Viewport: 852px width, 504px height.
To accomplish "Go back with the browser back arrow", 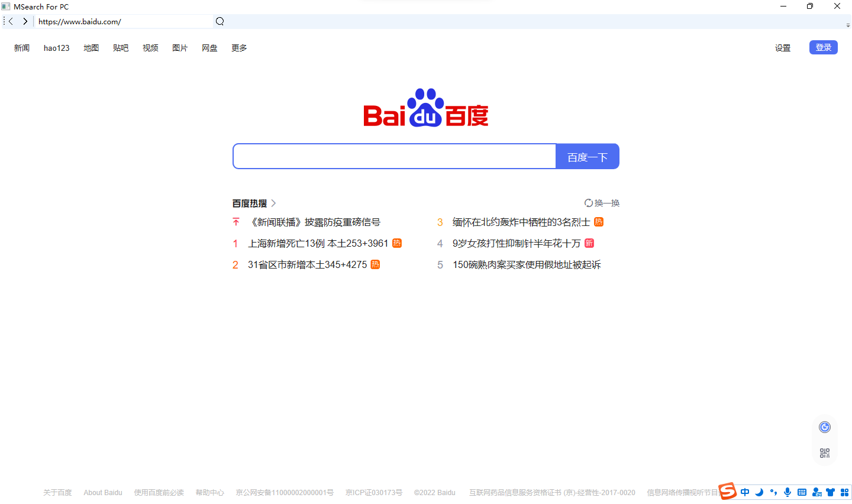I will 11,21.
